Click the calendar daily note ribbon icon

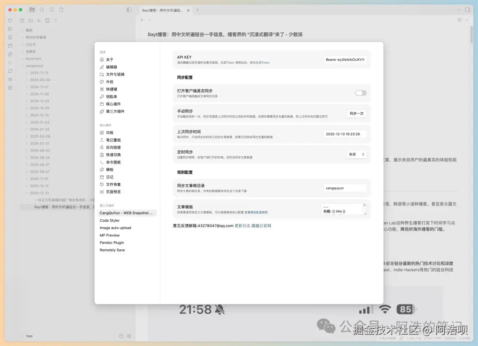[x=10, y=46]
